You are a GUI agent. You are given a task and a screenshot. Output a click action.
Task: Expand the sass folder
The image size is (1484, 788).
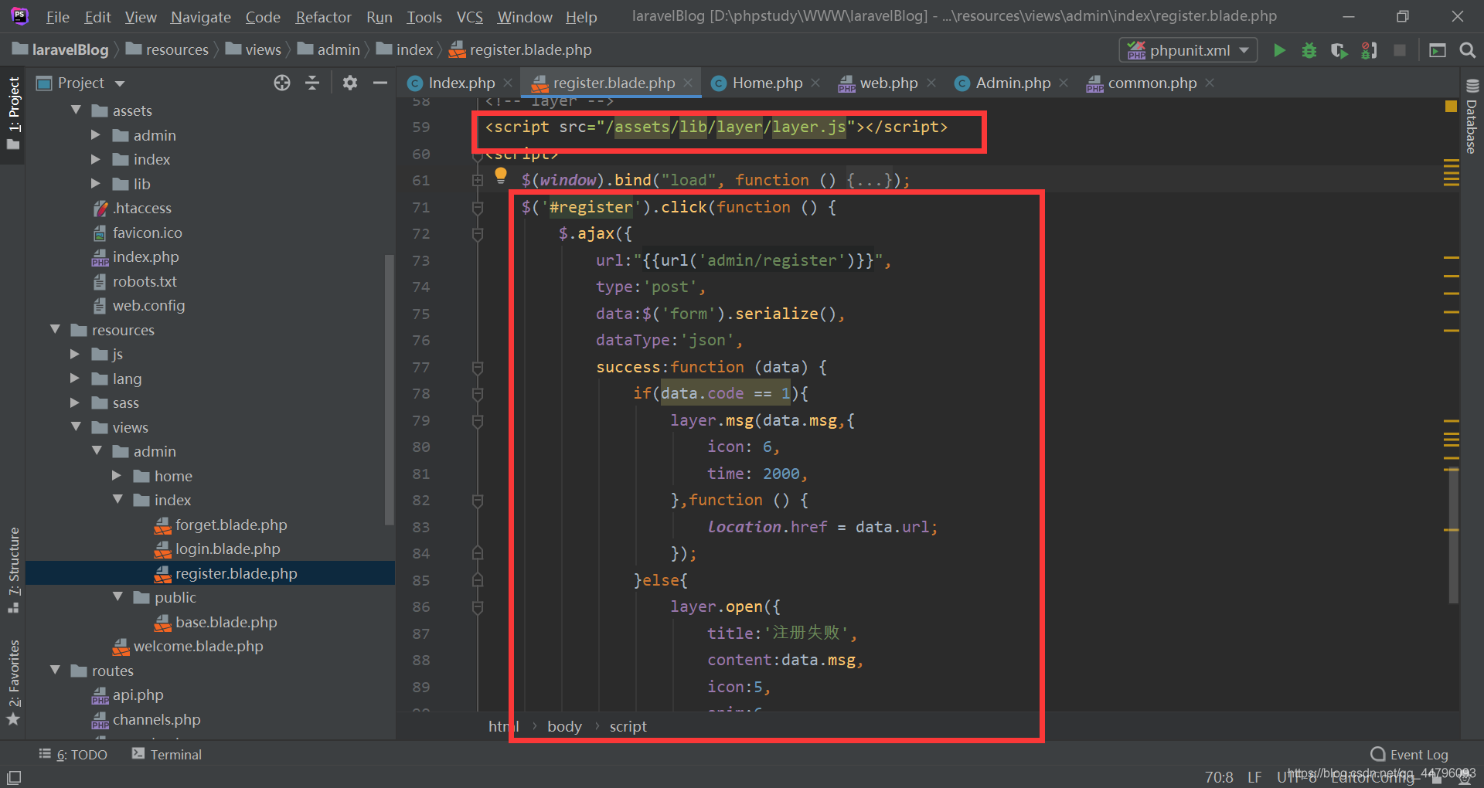pyautogui.click(x=75, y=402)
